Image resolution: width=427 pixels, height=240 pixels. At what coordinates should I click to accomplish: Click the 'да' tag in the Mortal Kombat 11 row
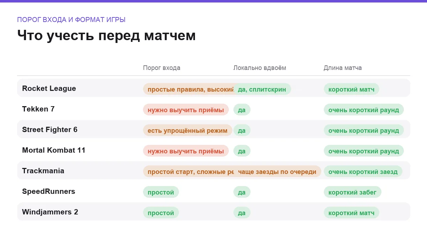tap(242, 151)
